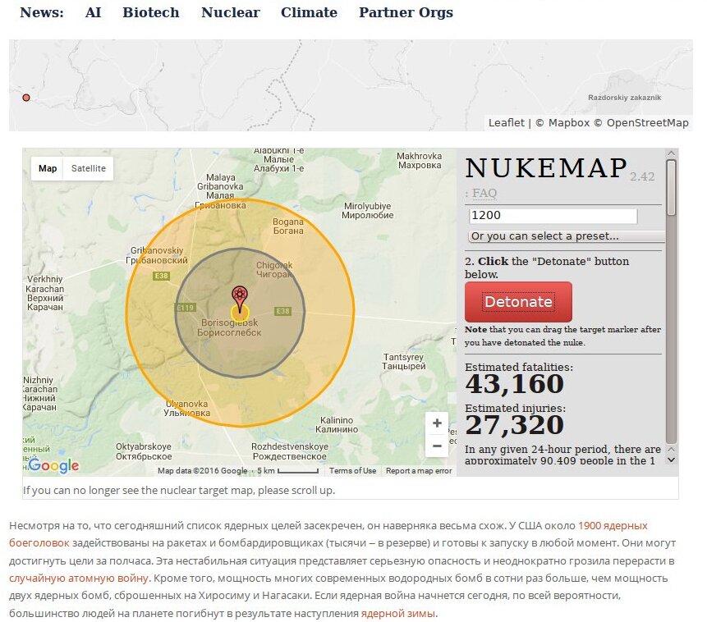Open the 'ядерной зимы' link
Image resolution: width=707 pixels, height=622 pixels.
coord(398,613)
